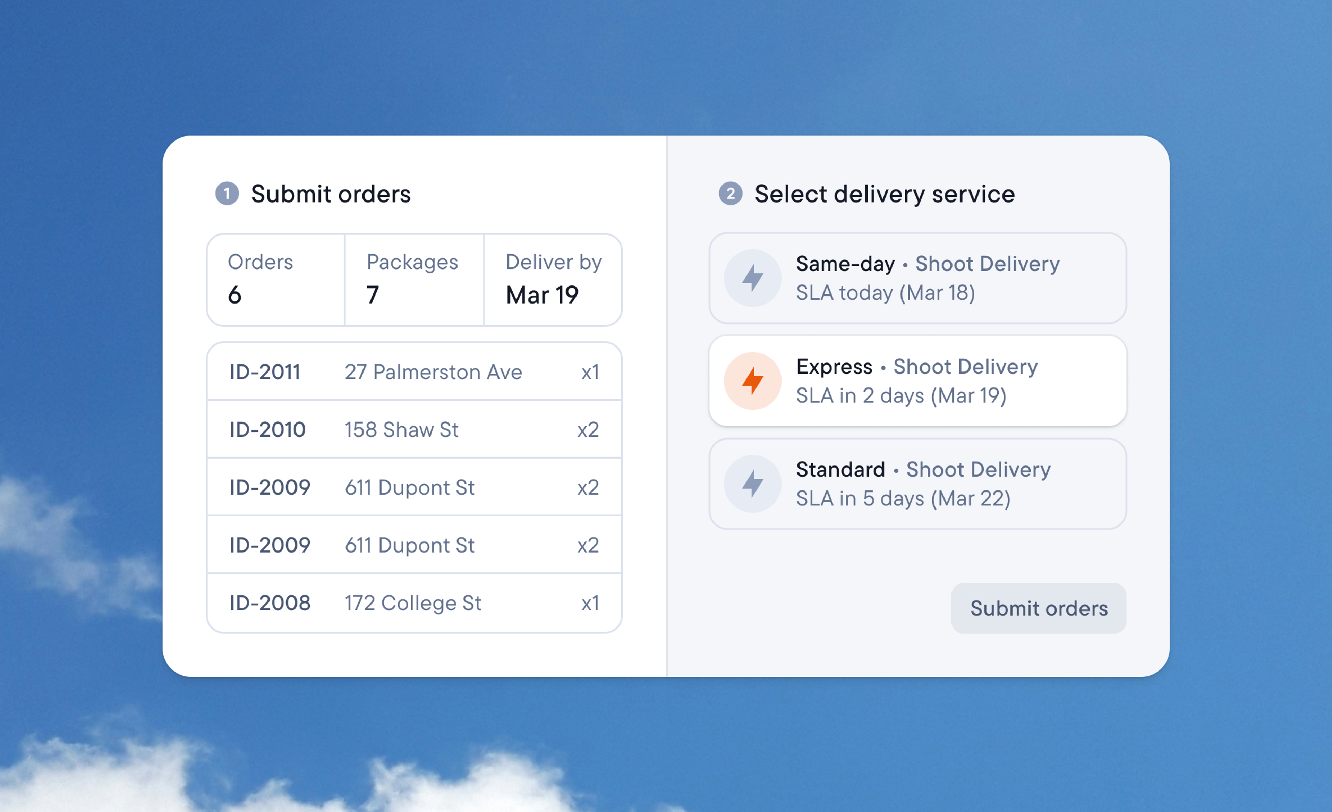The image size is (1332, 812).
Task: Click the x2 quantity on Shaw St row
Action: tap(588, 430)
